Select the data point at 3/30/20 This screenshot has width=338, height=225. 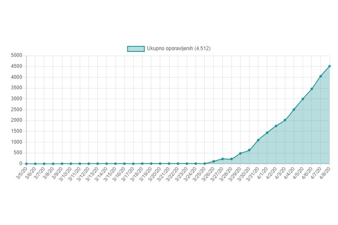[249, 150]
